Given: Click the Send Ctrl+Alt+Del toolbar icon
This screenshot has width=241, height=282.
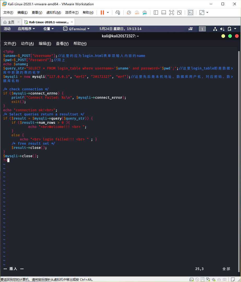Looking at the screenshot, I should pyautogui.click(x=118, y=13).
